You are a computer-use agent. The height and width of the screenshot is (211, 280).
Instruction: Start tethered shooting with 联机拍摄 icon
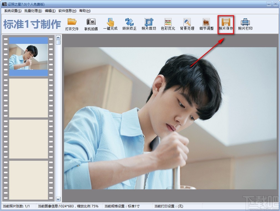(x=91, y=24)
